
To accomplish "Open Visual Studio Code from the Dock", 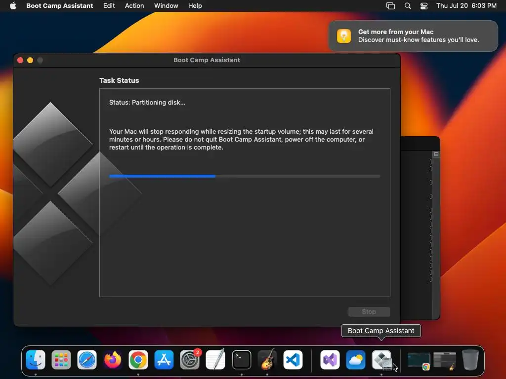I will click(x=293, y=360).
